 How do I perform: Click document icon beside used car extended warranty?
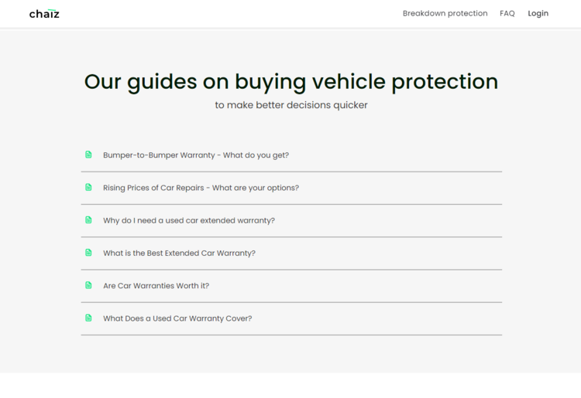(88, 220)
